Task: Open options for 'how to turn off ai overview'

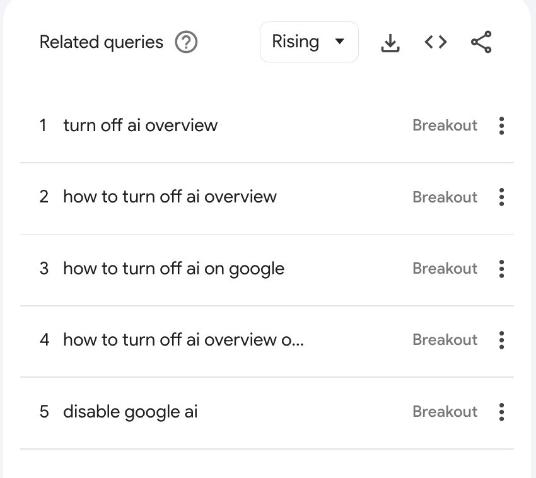Action: 501,197
